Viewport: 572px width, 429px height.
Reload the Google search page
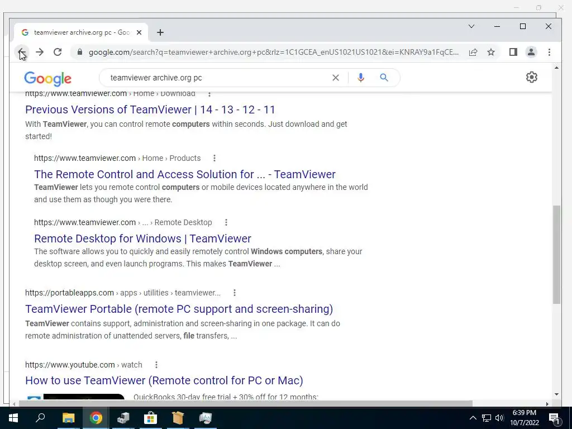tap(58, 52)
